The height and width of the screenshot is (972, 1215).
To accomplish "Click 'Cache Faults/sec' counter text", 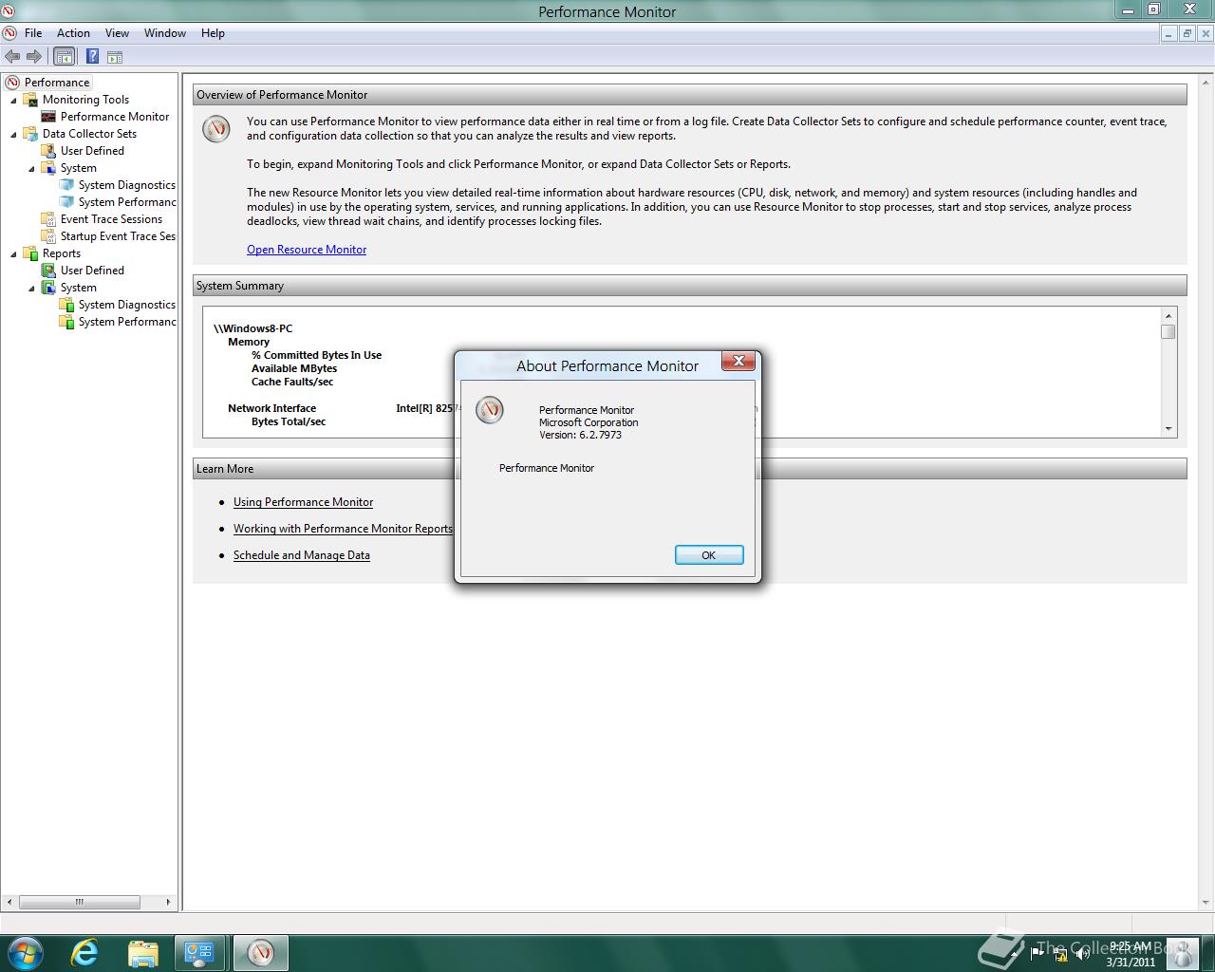I will 292,382.
